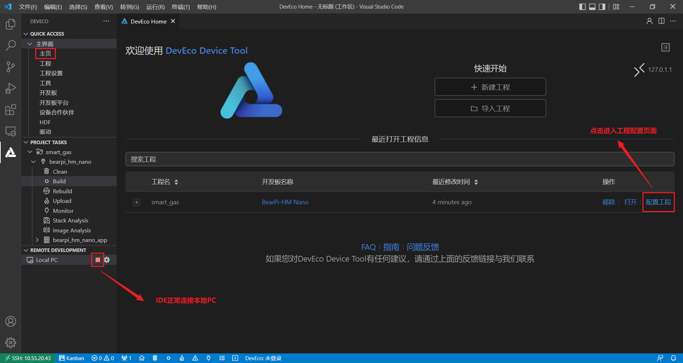Open the Run and Debug view
This screenshot has height=363, width=683.
pyautogui.click(x=11, y=88)
